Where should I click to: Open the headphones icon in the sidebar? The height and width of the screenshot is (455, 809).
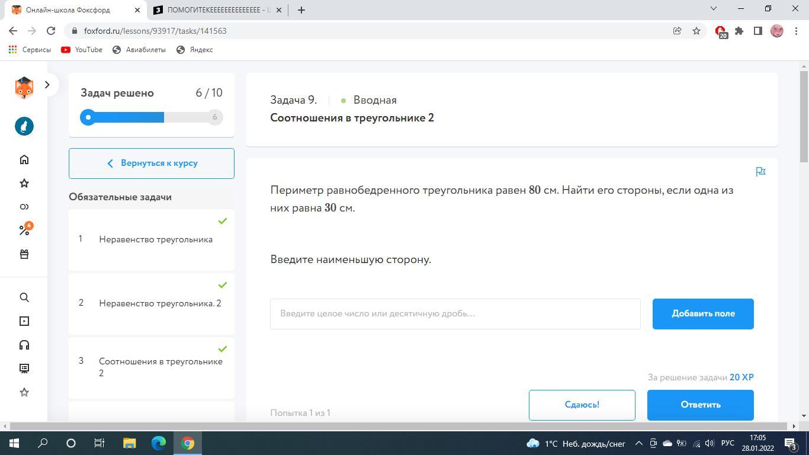(24, 345)
